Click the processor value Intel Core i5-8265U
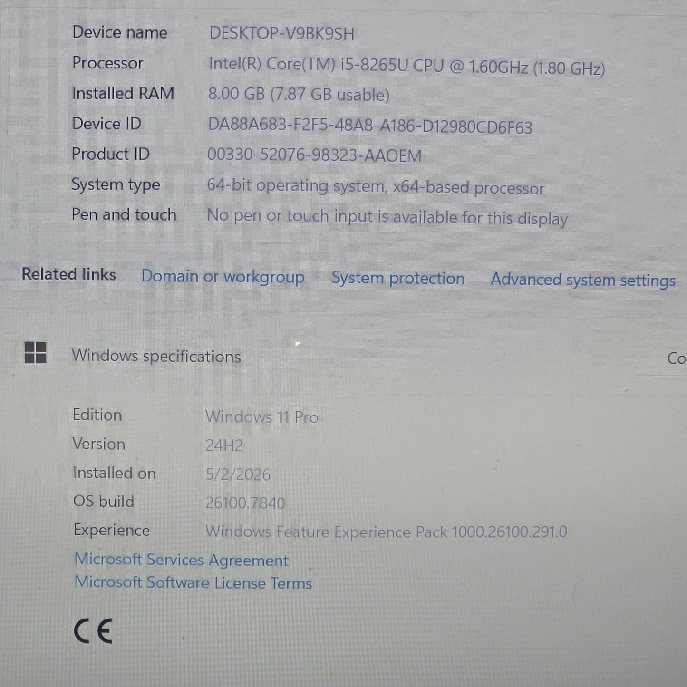The width and height of the screenshot is (687, 687). click(x=407, y=66)
